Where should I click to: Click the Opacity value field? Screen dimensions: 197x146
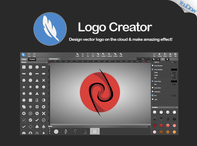173,62
